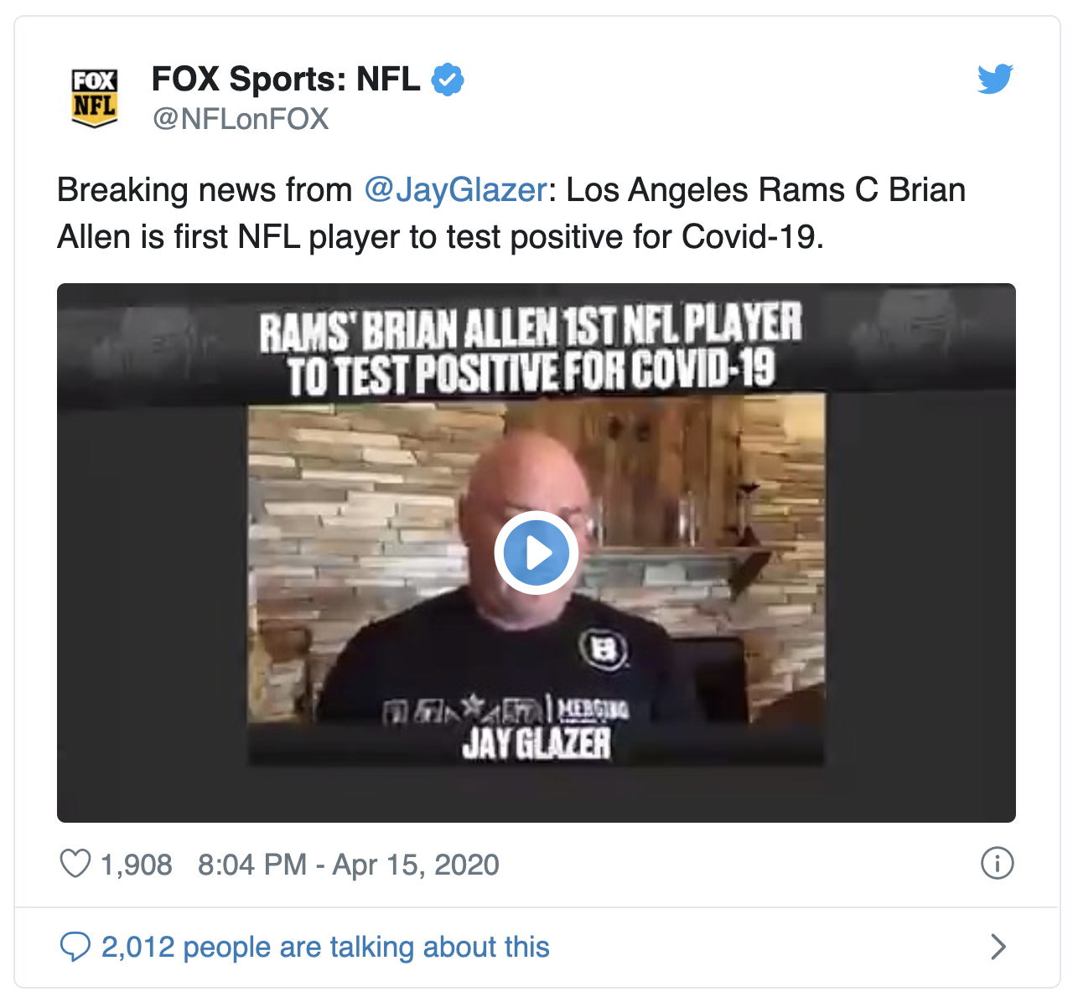Open the @JayGlazer mention link
Image resolution: width=1078 pixels, height=1002 pixels.
[455, 189]
